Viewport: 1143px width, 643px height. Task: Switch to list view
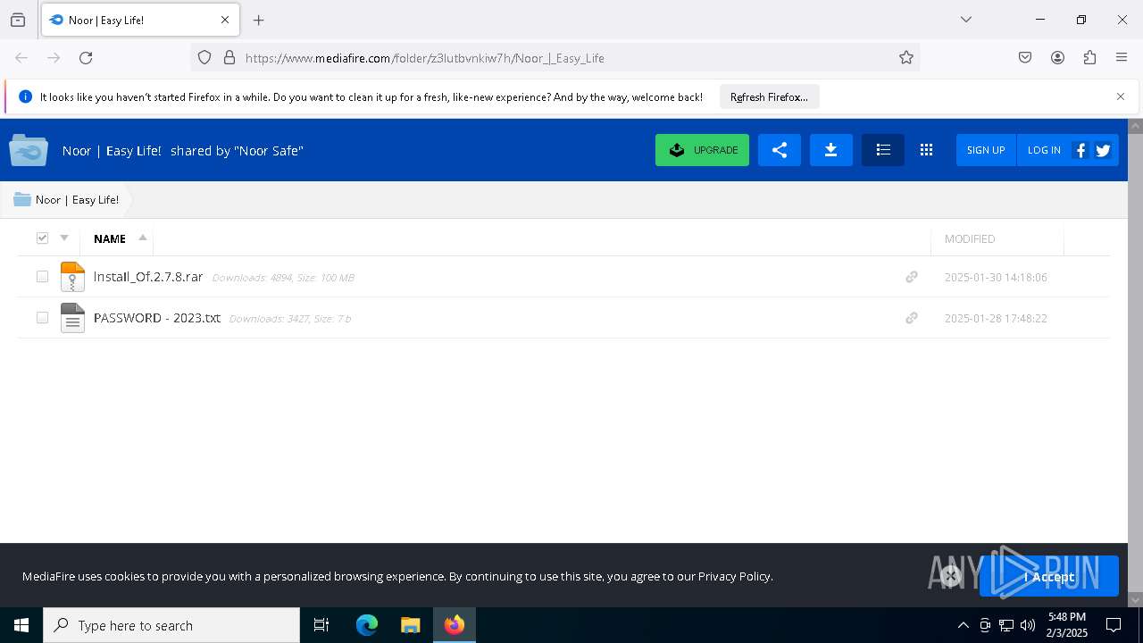pyautogui.click(x=883, y=150)
